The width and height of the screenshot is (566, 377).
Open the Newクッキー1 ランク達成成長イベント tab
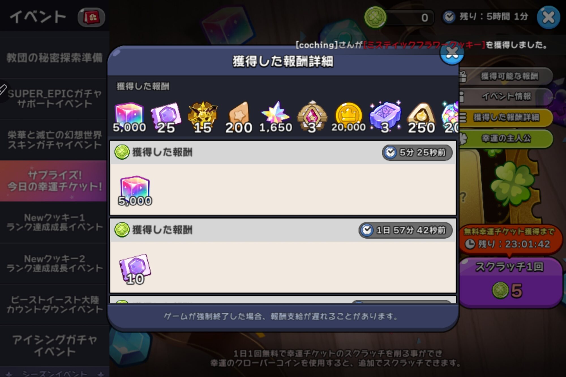55,222
